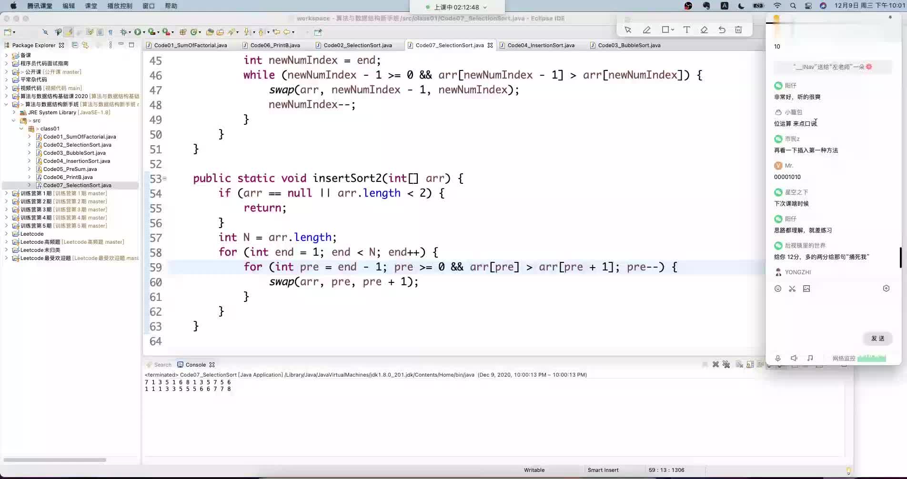
Task: Collapse the class01 package
Action: pyautogui.click(x=21, y=129)
